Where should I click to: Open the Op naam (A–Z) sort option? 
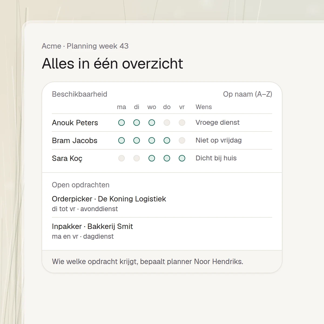248,94
